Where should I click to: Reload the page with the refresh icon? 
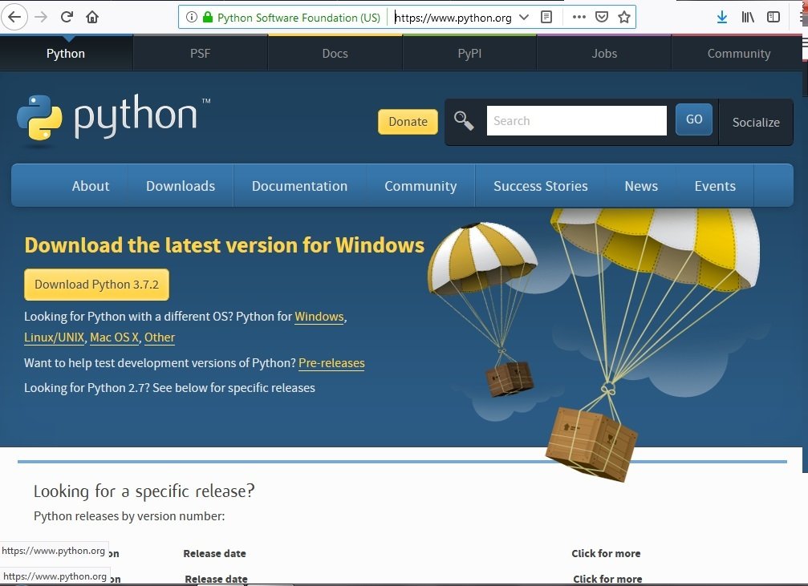pyautogui.click(x=67, y=17)
